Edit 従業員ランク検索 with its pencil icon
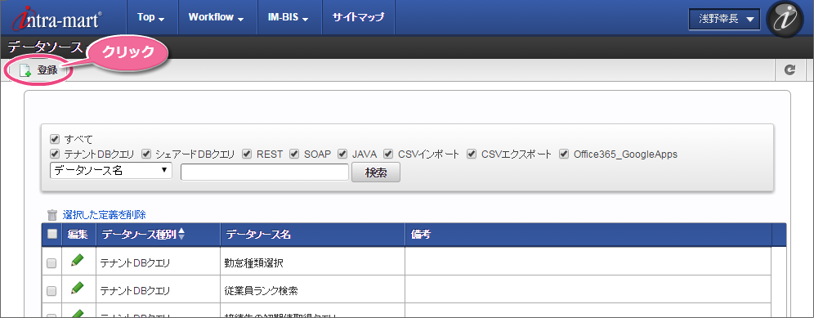The height and width of the screenshot is (318, 814). coord(78,288)
